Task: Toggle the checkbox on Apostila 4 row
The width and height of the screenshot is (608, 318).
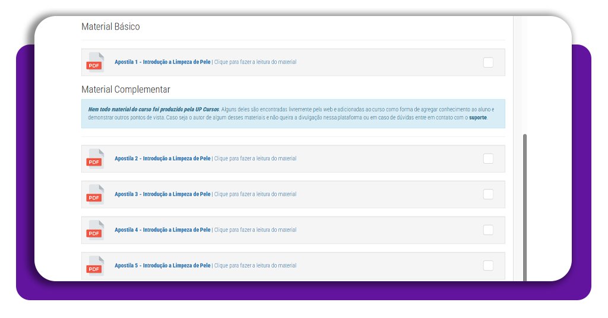Action: [488, 230]
